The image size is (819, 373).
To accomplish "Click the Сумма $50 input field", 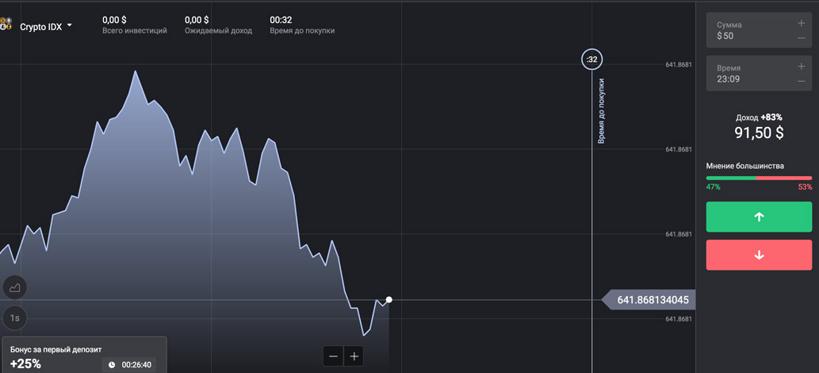I will point(759,30).
